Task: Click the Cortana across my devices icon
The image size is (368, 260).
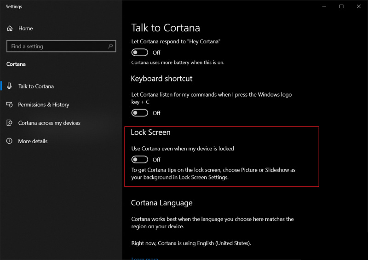Action: click(10, 123)
